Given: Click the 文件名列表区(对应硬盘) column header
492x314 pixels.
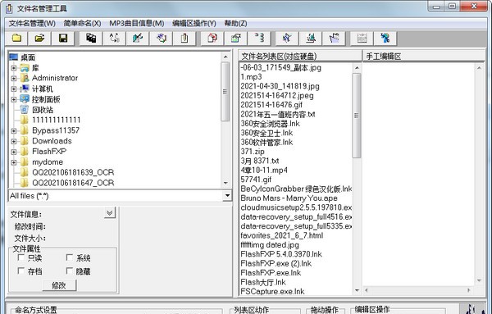Looking at the screenshot, I should [x=300, y=56].
